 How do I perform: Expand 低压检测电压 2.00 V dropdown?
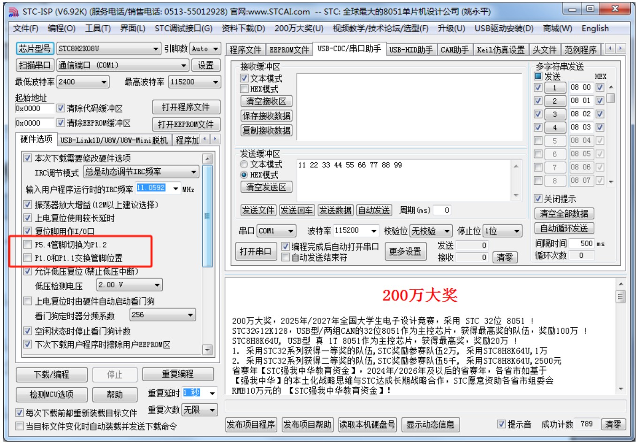(x=157, y=285)
